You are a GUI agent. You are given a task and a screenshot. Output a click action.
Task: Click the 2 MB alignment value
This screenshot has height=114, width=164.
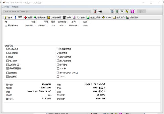85,26
